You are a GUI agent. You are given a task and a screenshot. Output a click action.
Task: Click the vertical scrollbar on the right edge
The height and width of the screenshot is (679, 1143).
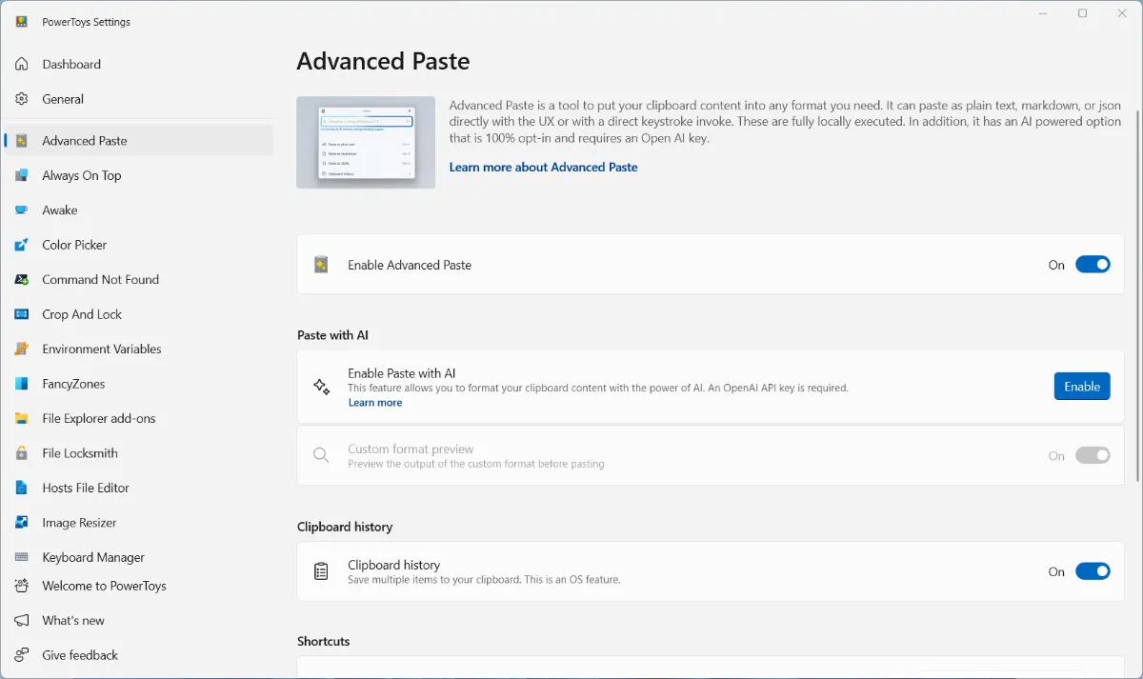tap(1138, 295)
